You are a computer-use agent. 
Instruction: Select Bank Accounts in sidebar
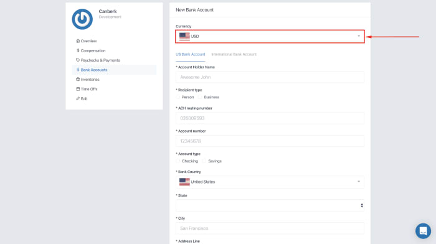click(x=114, y=70)
